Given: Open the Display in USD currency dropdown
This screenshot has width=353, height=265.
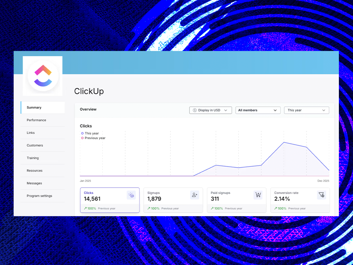Looking at the screenshot, I should [x=210, y=110].
